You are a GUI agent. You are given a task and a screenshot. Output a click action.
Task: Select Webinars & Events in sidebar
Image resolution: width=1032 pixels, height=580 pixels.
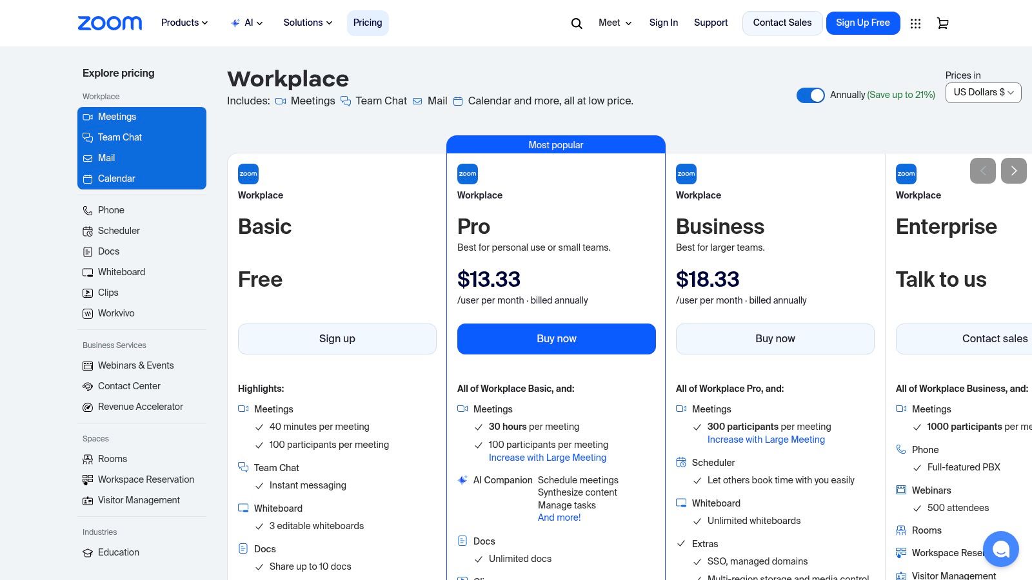pos(135,365)
